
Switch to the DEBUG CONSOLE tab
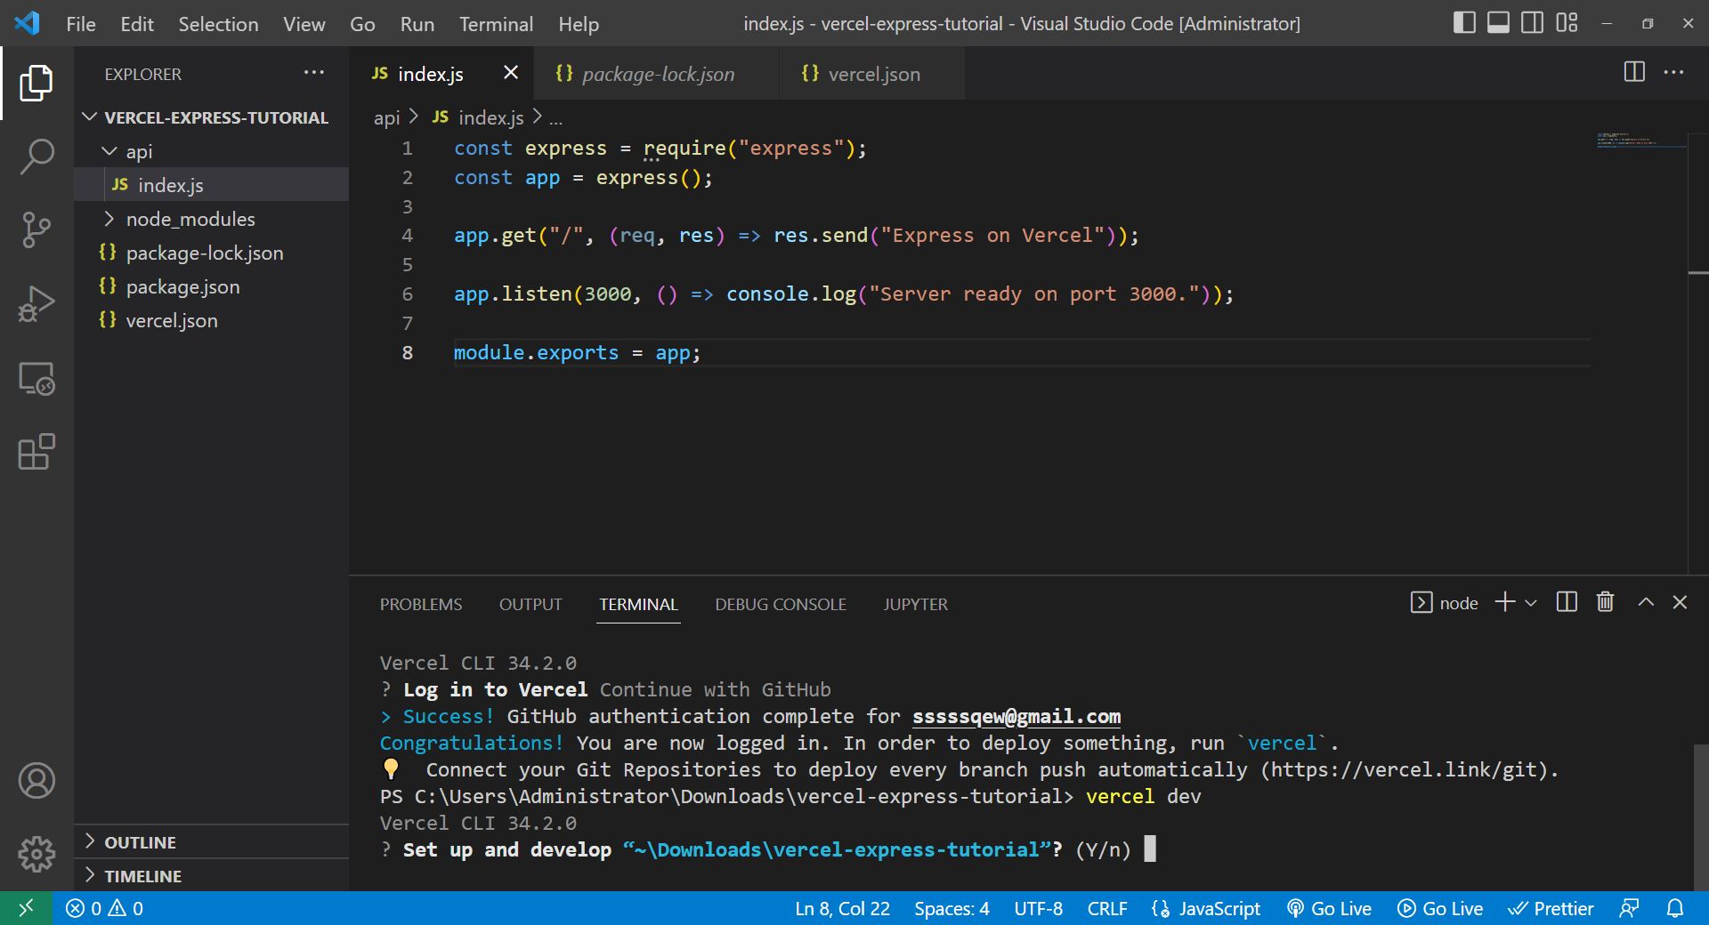[781, 604]
